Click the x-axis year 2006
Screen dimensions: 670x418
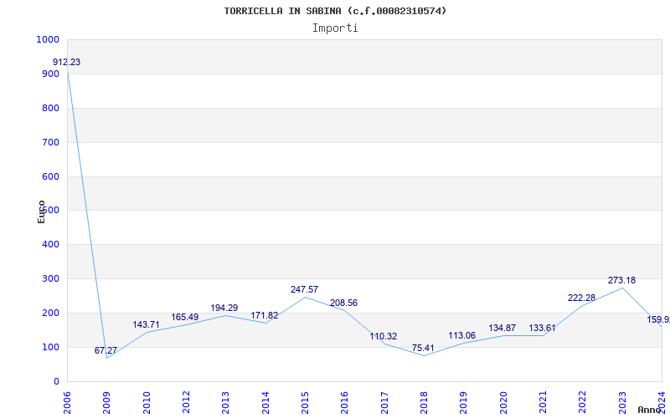point(67,403)
